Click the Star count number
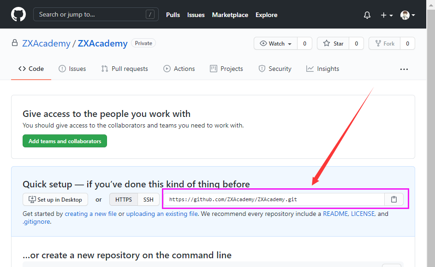The height and width of the screenshot is (267, 435). [356, 43]
